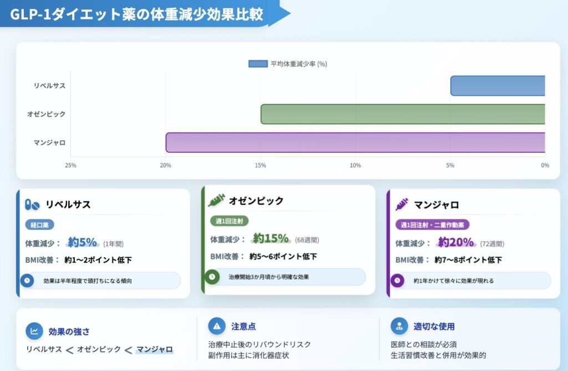Click the 注意点 heading
This screenshot has width=568, height=371.
244,327
